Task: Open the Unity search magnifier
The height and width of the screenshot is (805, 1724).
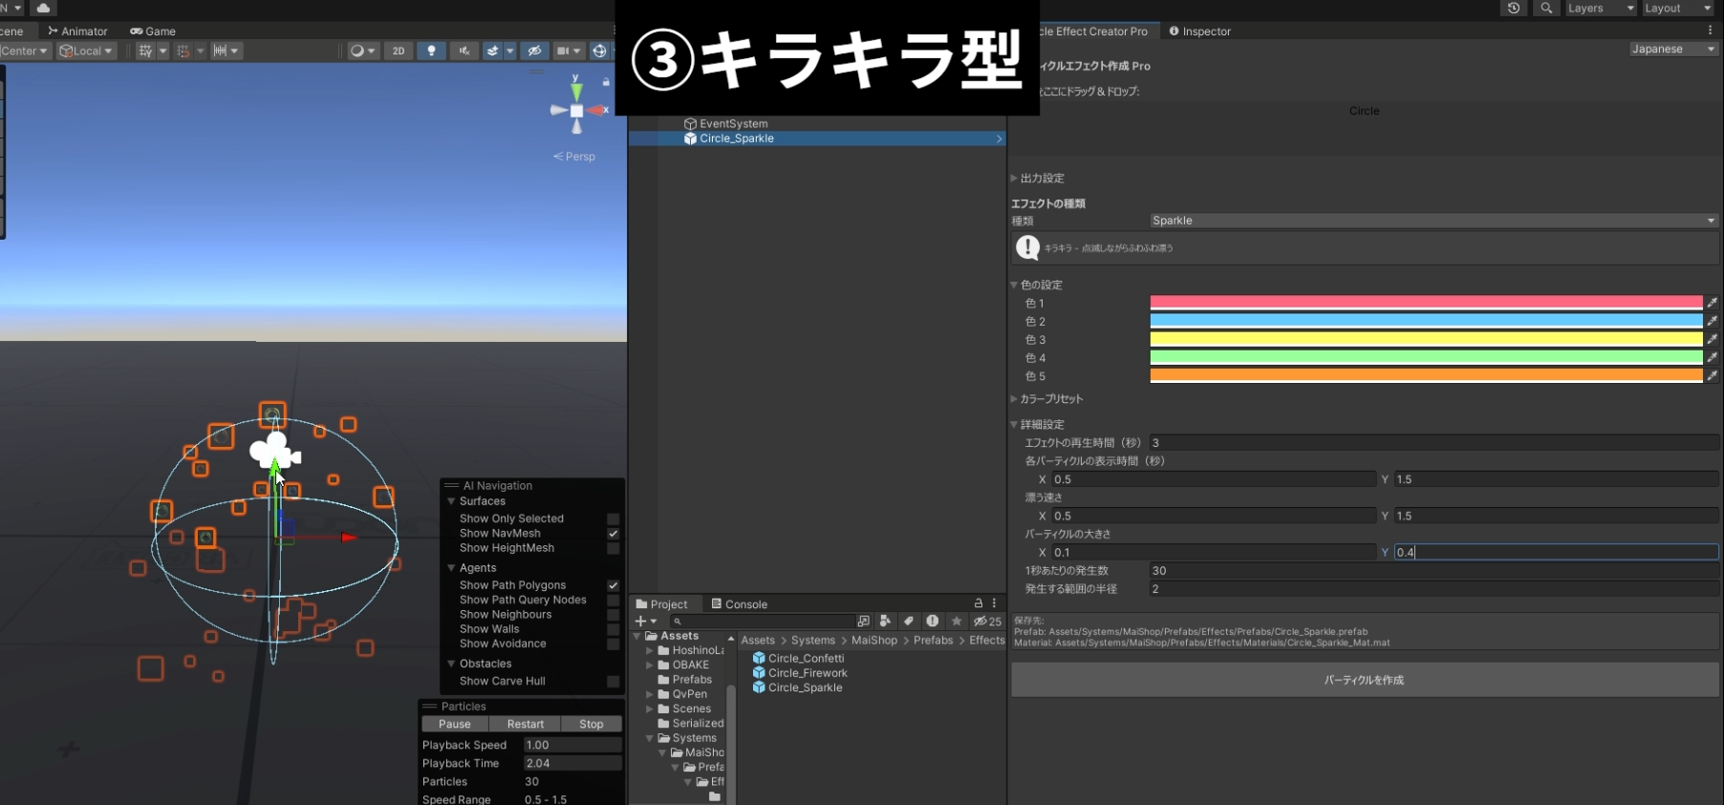Action: click(1546, 8)
